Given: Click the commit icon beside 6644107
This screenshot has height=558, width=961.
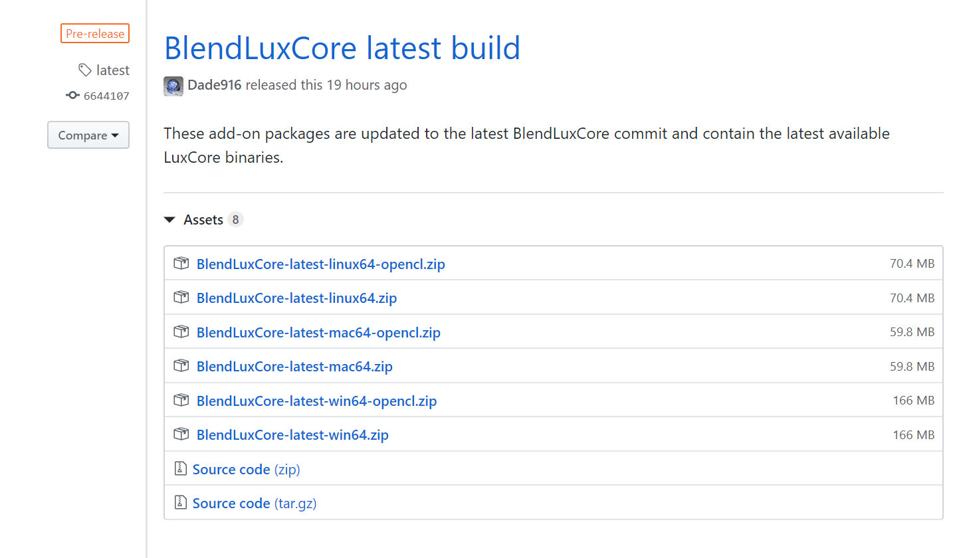Looking at the screenshot, I should click(72, 96).
